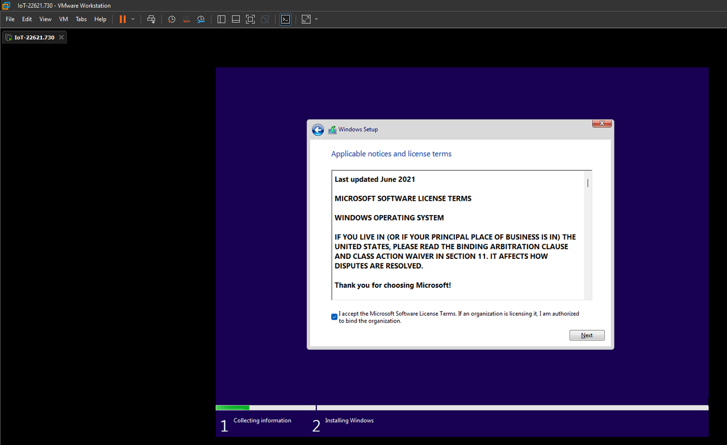Open the Tabs menu
This screenshot has width=727, height=445.
coord(81,19)
